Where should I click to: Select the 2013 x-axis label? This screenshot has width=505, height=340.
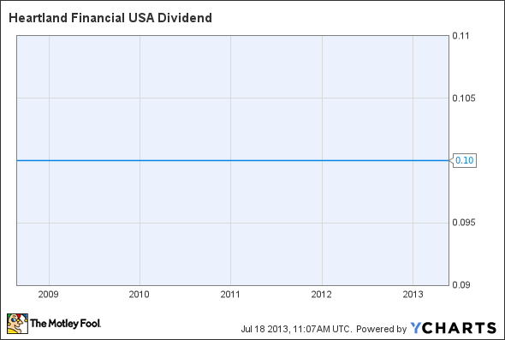pyautogui.click(x=413, y=295)
